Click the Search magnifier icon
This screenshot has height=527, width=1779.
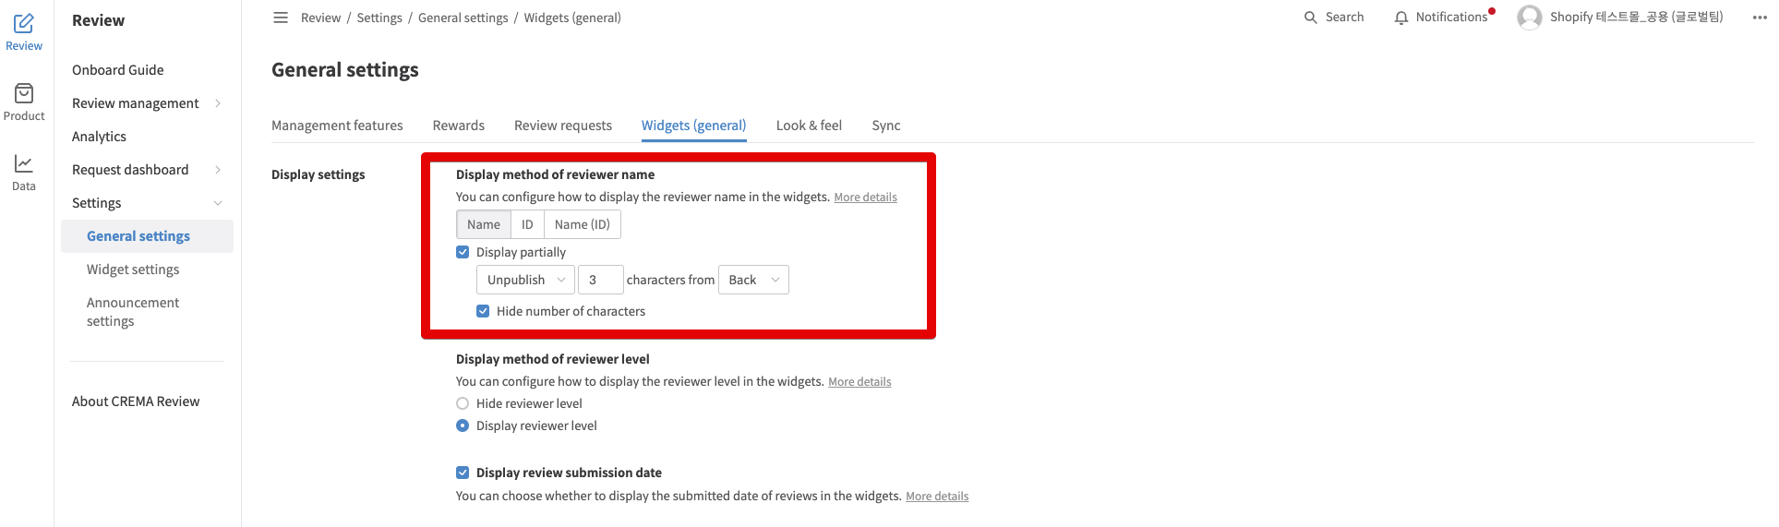tap(1310, 18)
